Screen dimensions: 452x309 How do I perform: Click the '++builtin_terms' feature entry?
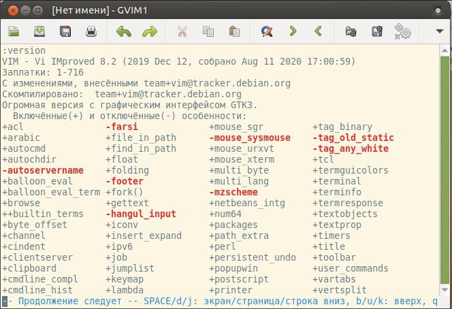[x=43, y=214]
